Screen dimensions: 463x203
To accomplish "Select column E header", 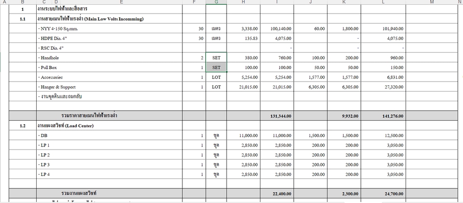I will point(121,2).
